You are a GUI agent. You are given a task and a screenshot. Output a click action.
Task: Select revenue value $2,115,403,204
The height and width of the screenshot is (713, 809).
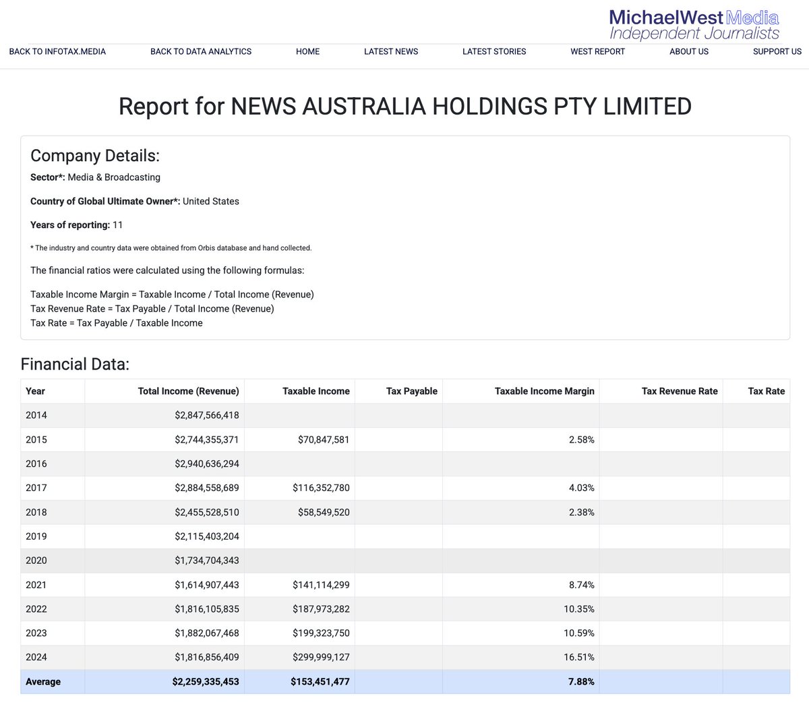pos(164,536)
